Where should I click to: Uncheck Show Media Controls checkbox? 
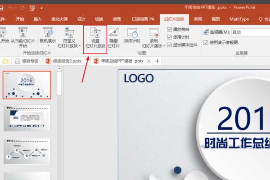169,45
